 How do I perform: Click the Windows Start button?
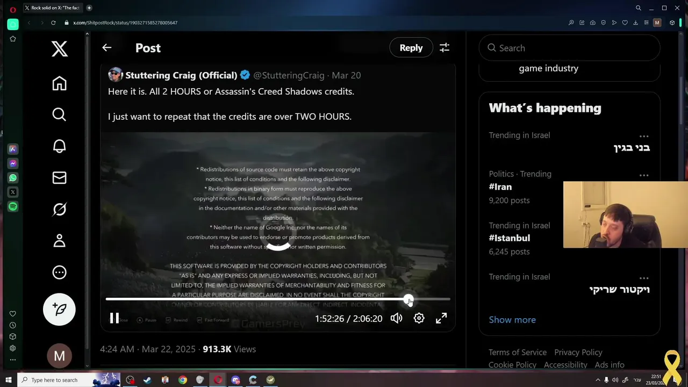click(9, 380)
